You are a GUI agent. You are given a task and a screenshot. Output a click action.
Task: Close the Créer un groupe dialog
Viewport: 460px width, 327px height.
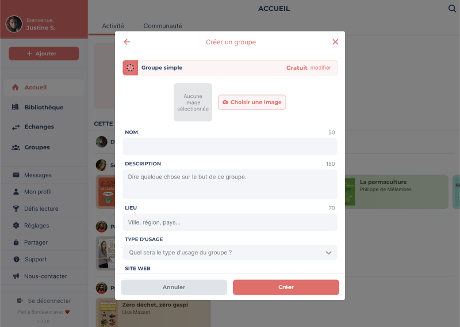pos(335,42)
